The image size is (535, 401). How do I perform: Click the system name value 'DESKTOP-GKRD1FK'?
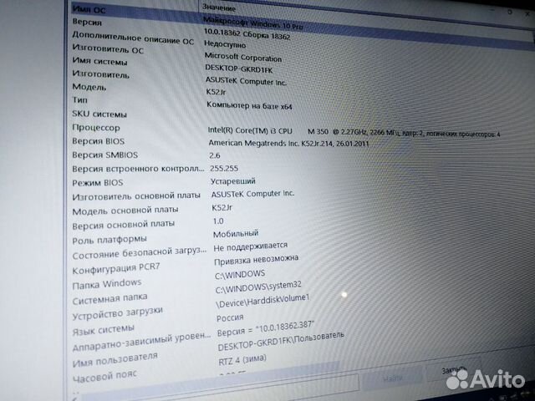(x=239, y=69)
